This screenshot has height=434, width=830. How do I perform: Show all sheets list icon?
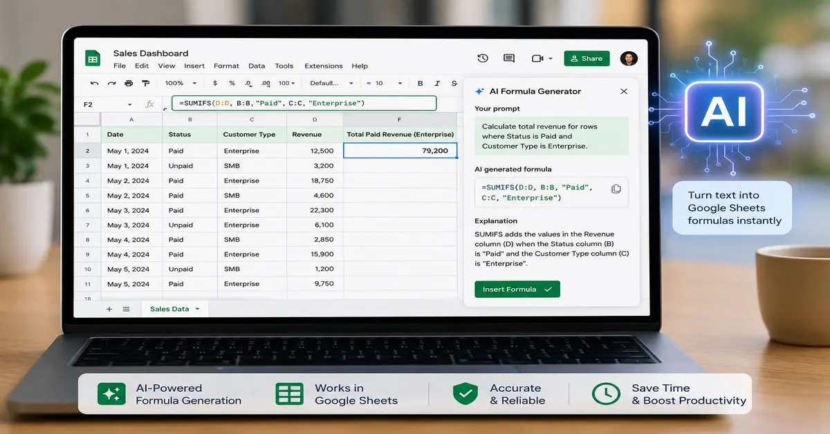pos(126,309)
